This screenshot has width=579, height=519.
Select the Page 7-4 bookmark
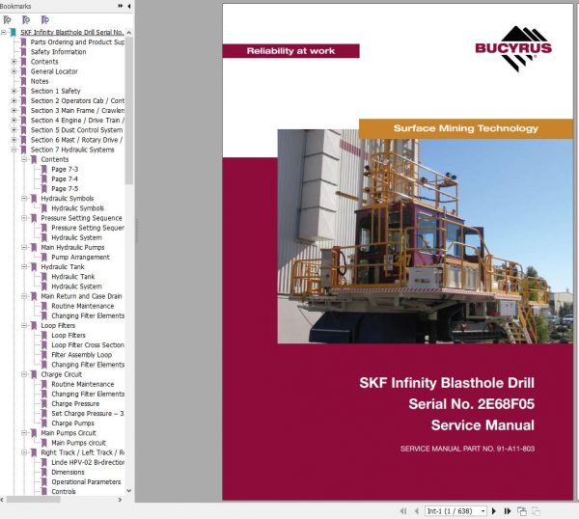[65, 179]
